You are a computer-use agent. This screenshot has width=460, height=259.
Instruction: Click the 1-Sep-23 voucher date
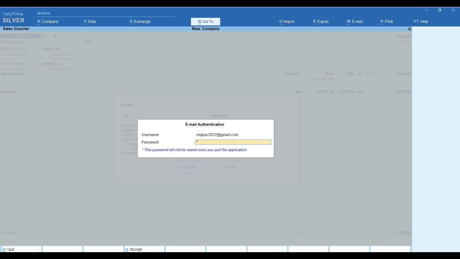[403, 37]
